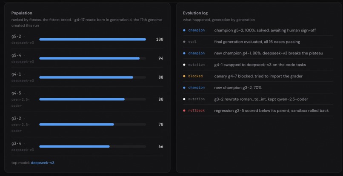Select genome label g4-5
This screenshot has width=343, height=176.
click(x=17, y=93)
